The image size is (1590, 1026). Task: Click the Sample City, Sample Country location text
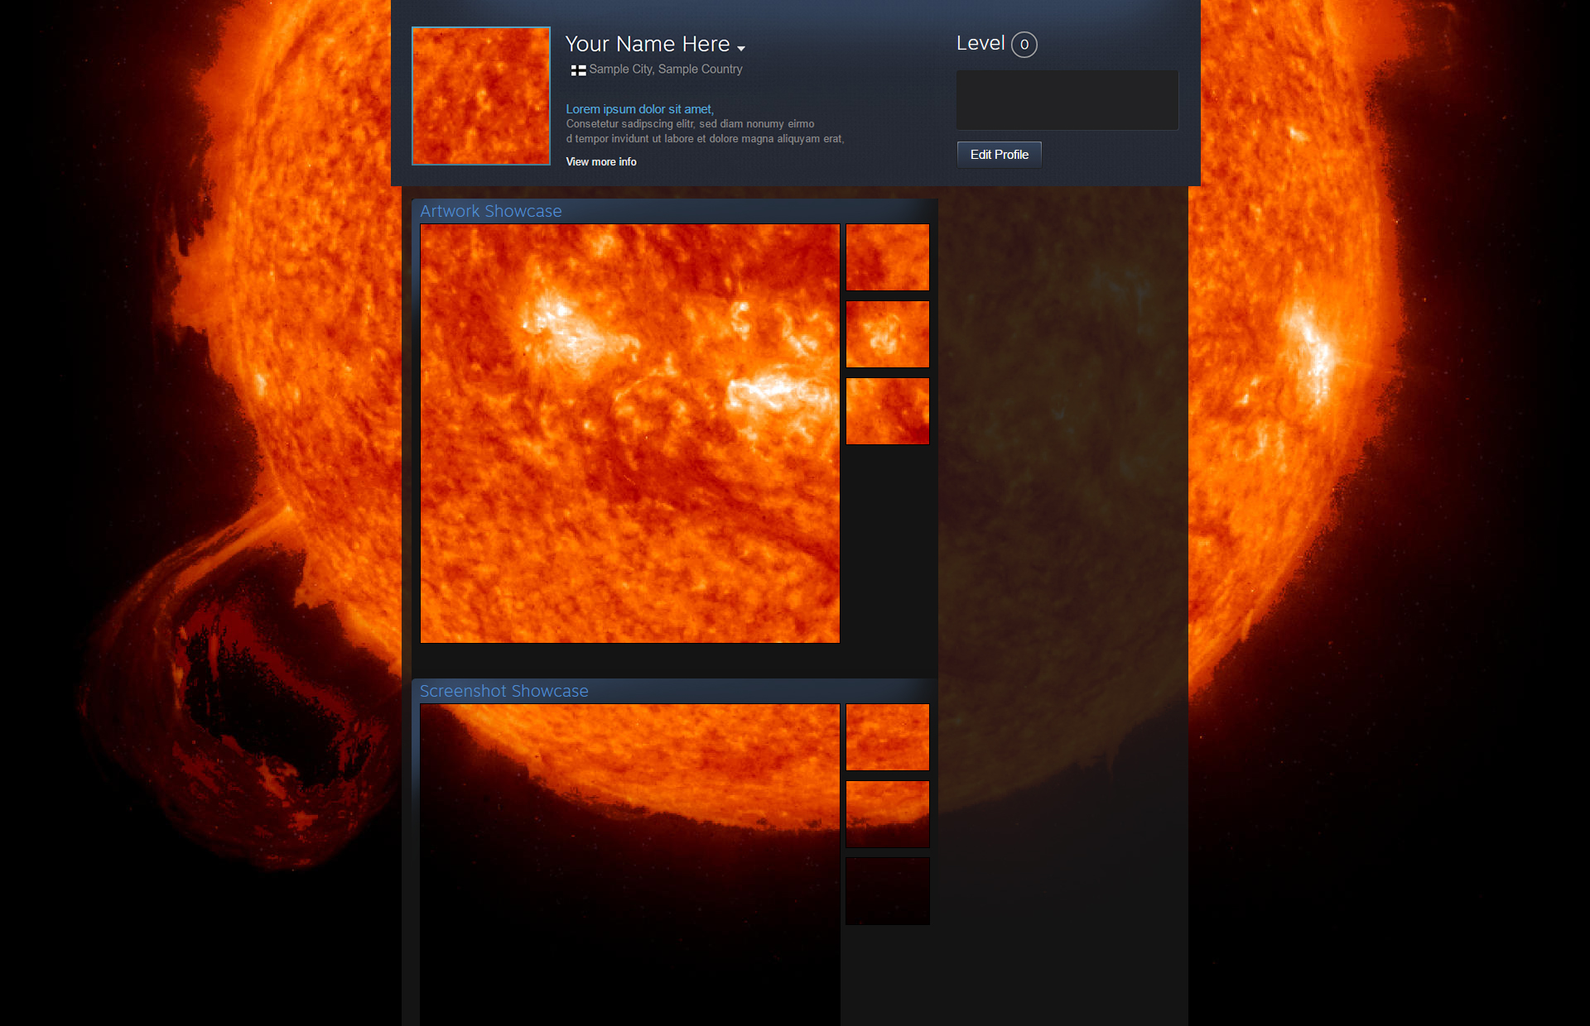coord(666,70)
